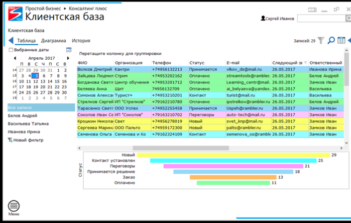351x223 pixels.
Task: Click the table's scroll-left arrow
Action: pos(80,148)
